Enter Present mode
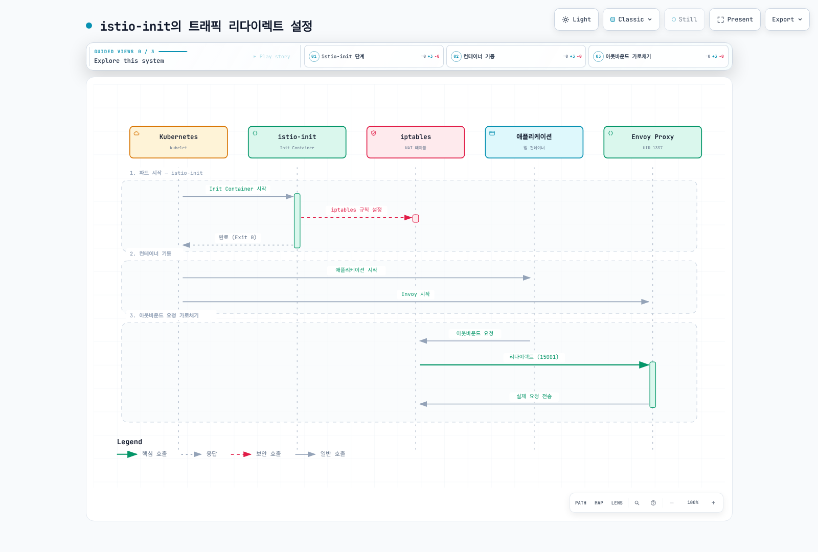This screenshot has width=818, height=552. pyautogui.click(x=735, y=19)
